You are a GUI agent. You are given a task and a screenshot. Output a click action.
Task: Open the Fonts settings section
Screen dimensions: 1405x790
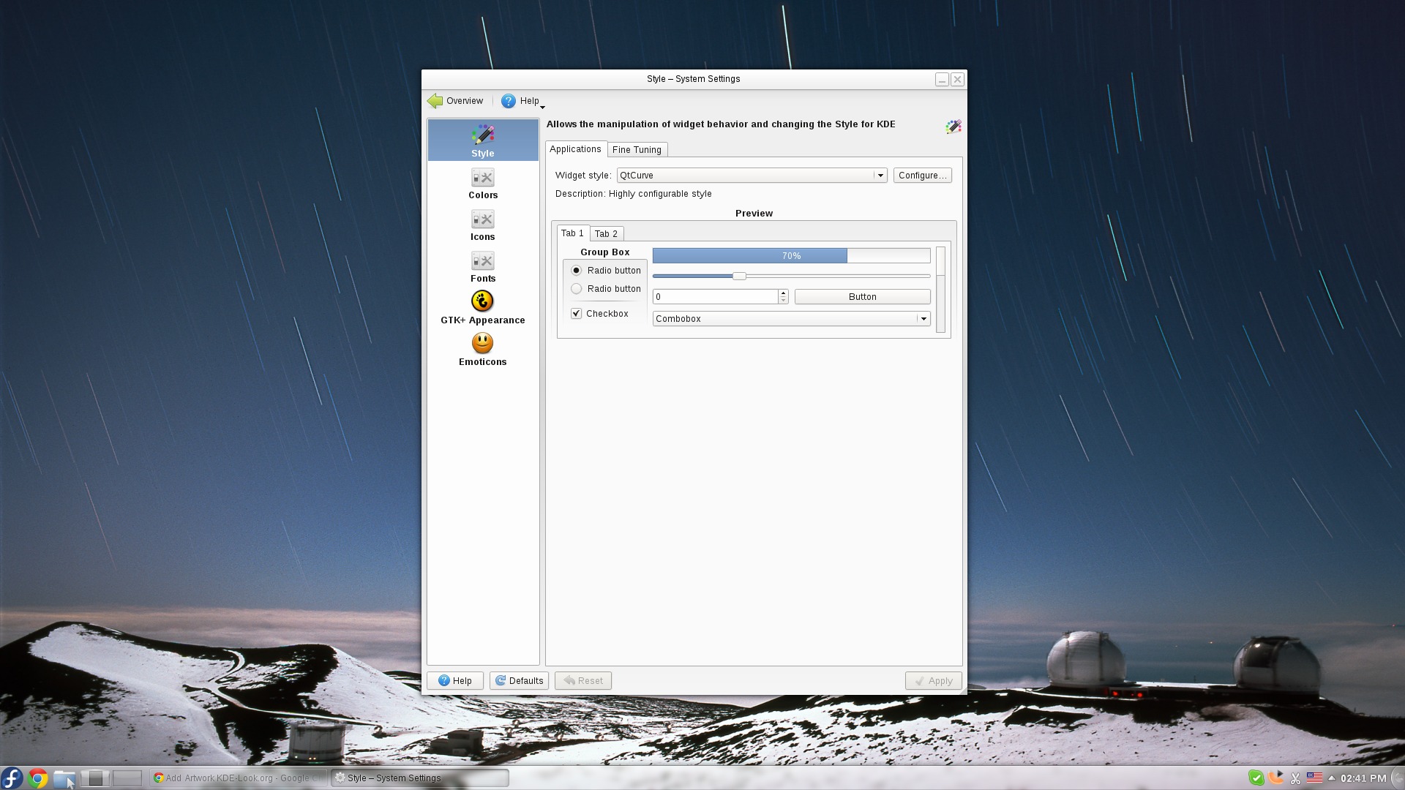click(x=483, y=267)
